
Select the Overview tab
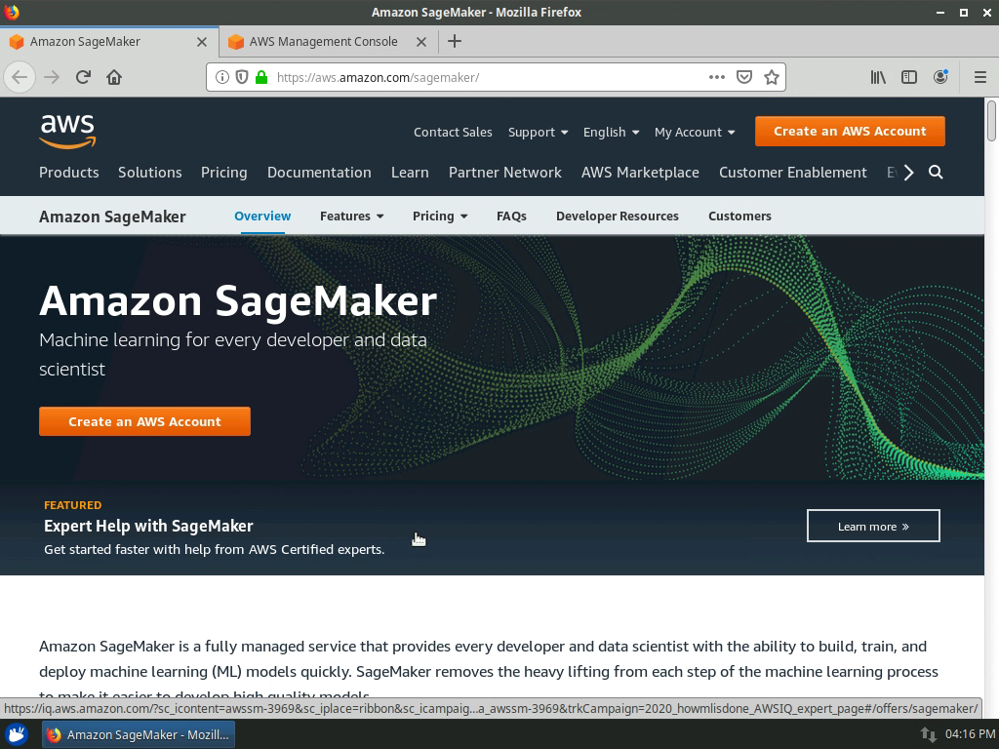[262, 216]
